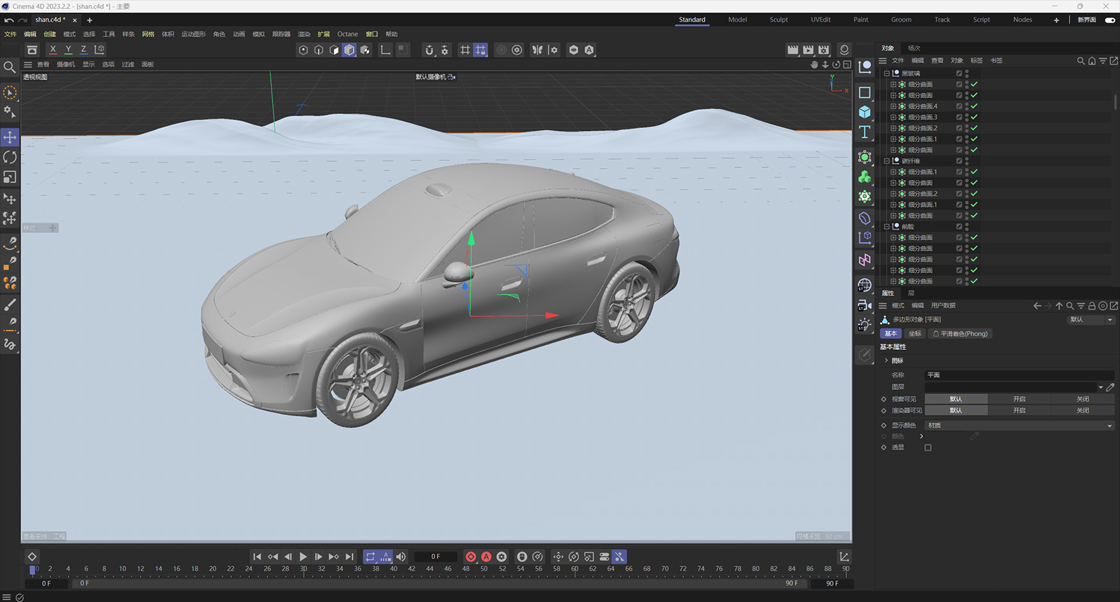The height and width of the screenshot is (602, 1120).
Task: Toggle green checkmark of 细分曲面.4
Action: coord(974,106)
